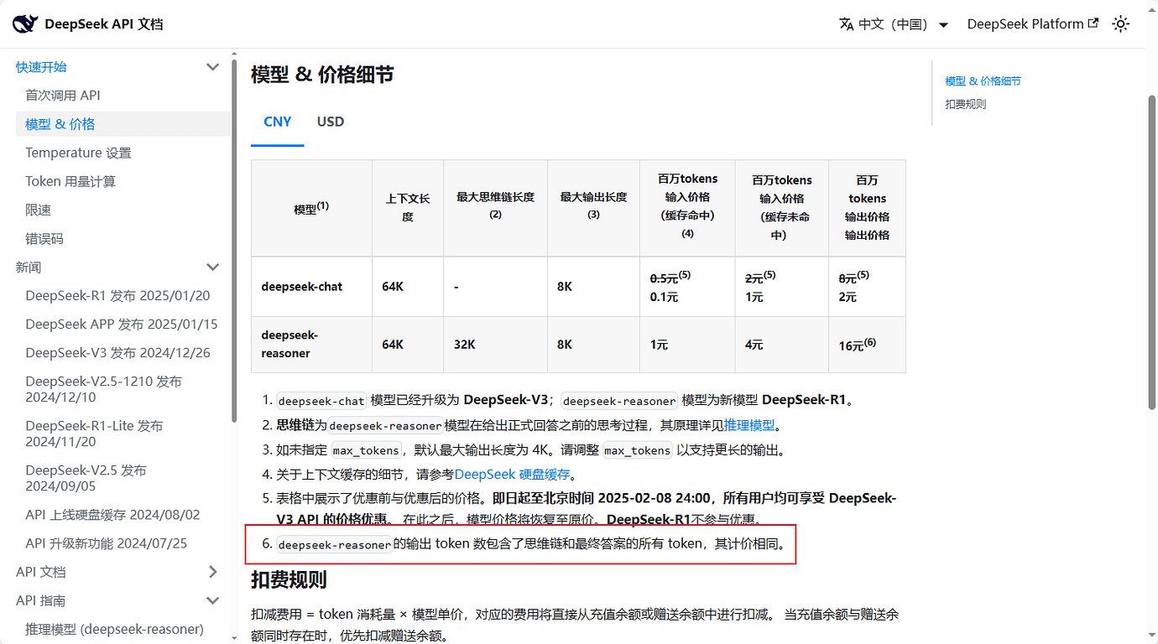This screenshot has width=1158, height=644.
Task: Switch to the USD pricing tab
Action: pos(331,122)
